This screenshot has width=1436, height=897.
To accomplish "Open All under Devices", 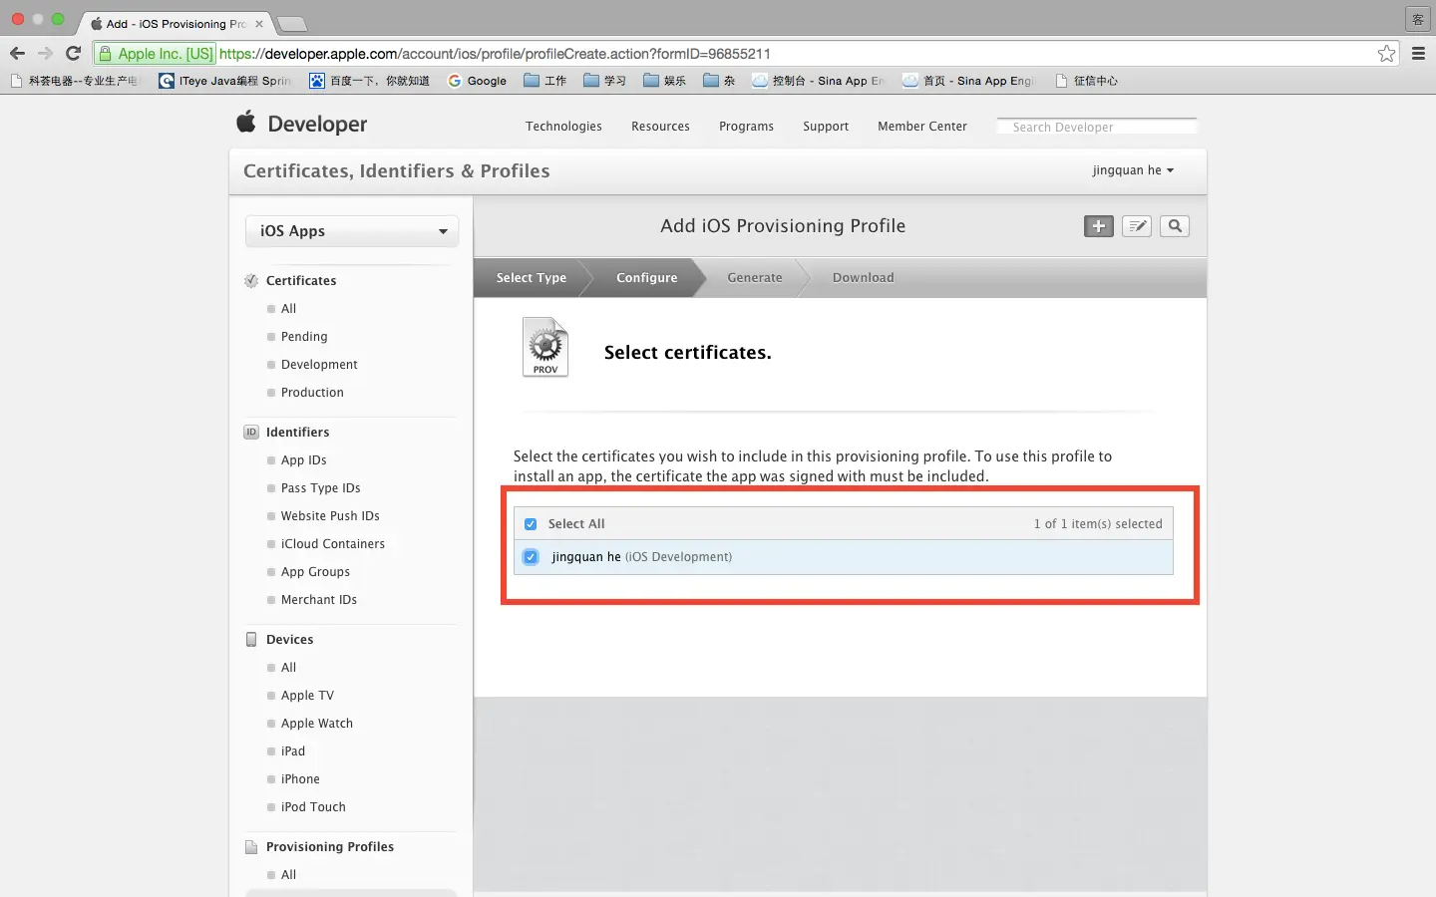I will (289, 668).
